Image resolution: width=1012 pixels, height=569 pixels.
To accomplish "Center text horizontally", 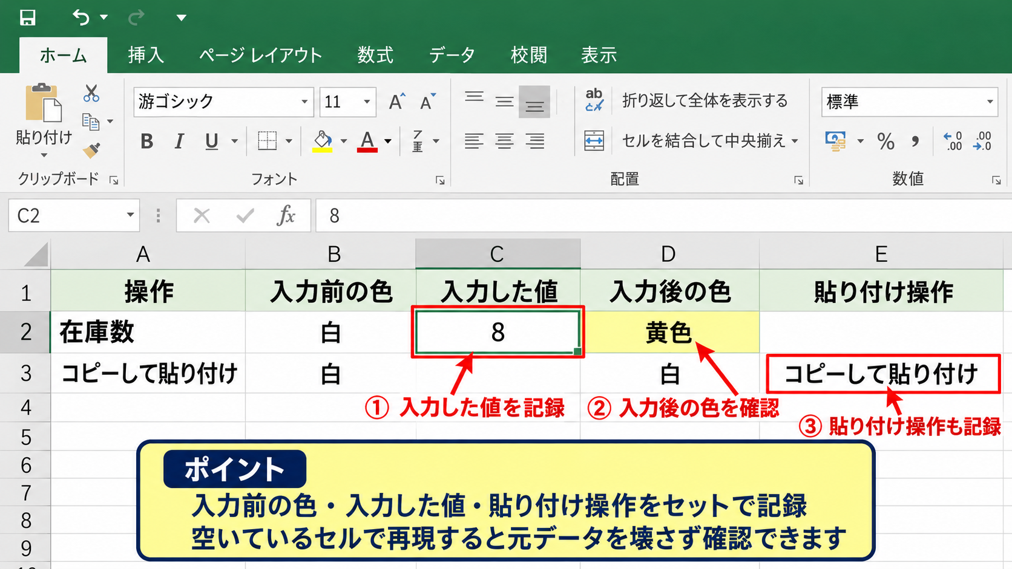I will (x=504, y=141).
